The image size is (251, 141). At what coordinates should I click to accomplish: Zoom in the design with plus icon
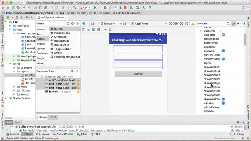pos(182,23)
